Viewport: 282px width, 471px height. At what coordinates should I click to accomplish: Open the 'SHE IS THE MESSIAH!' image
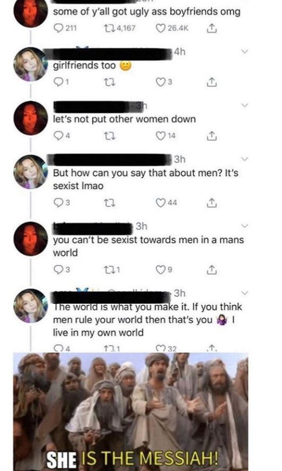coord(131,412)
